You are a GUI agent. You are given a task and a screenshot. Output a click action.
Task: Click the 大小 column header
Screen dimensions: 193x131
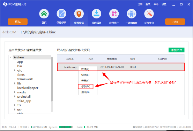tap(91, 59)
